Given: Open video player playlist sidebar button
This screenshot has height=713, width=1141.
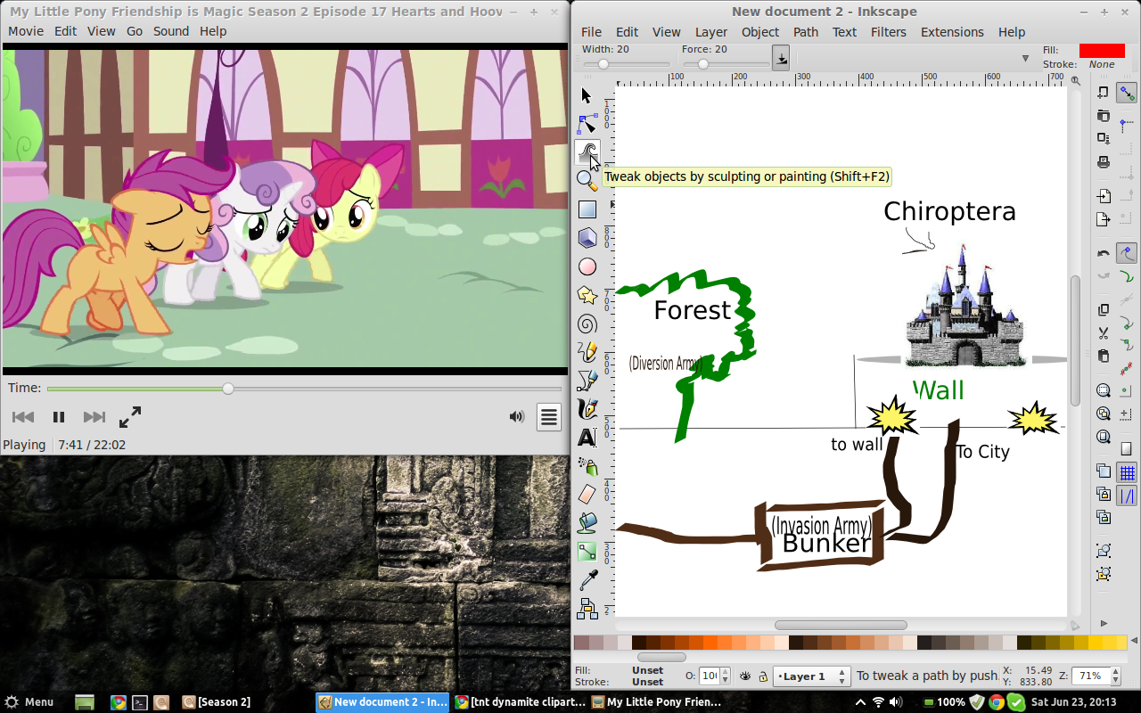Looking at the screenshot, I should click(549, 417).
